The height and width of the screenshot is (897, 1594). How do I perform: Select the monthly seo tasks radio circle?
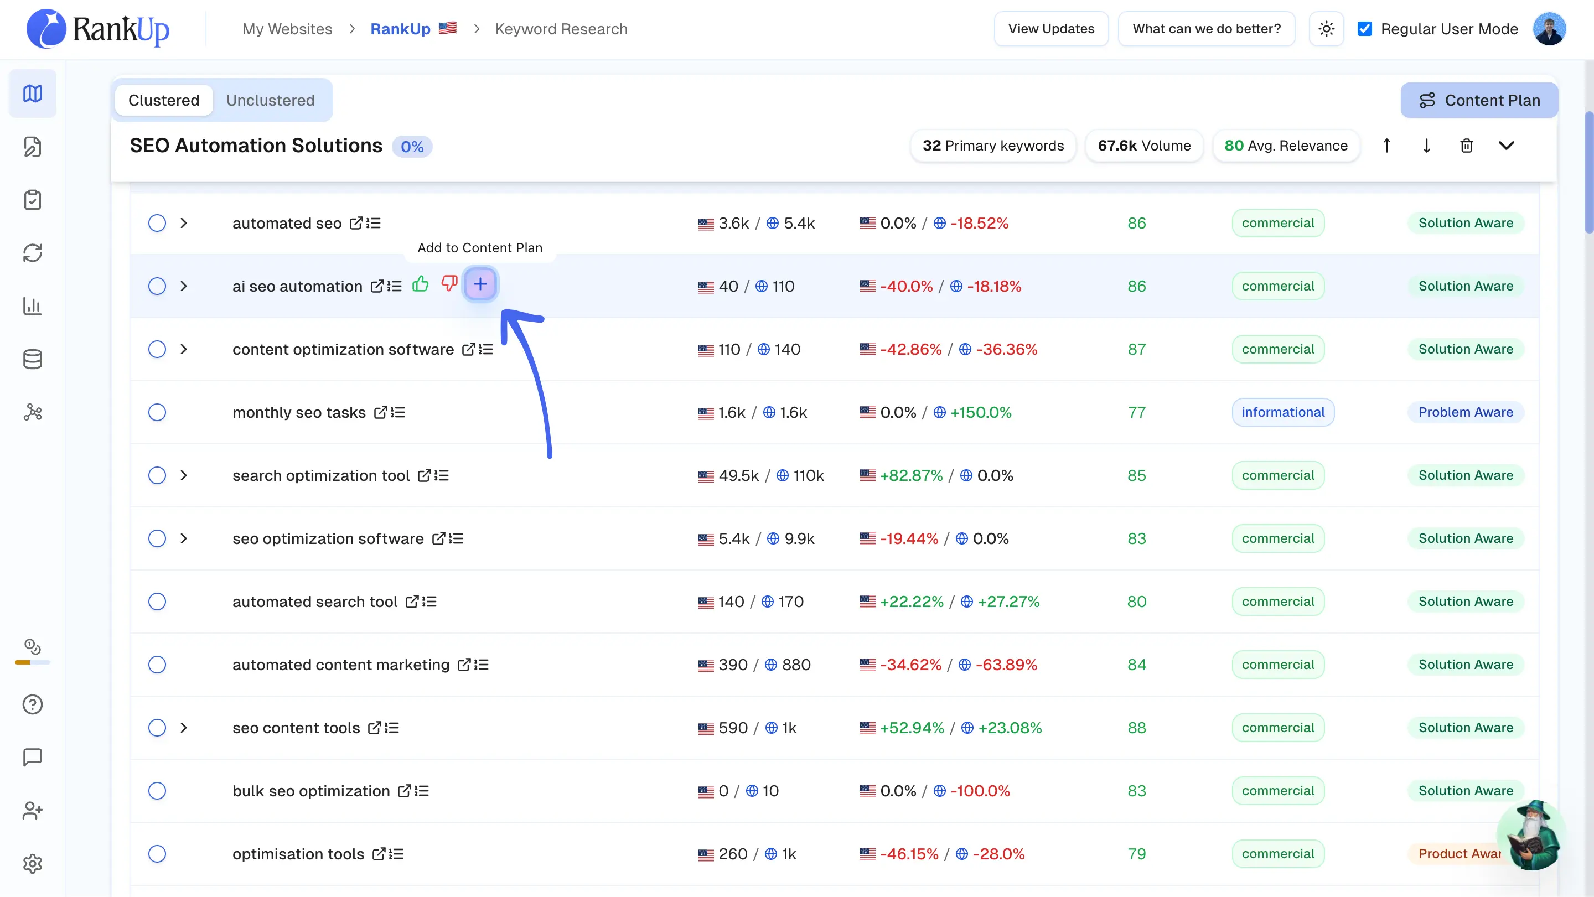pos(157,413)
